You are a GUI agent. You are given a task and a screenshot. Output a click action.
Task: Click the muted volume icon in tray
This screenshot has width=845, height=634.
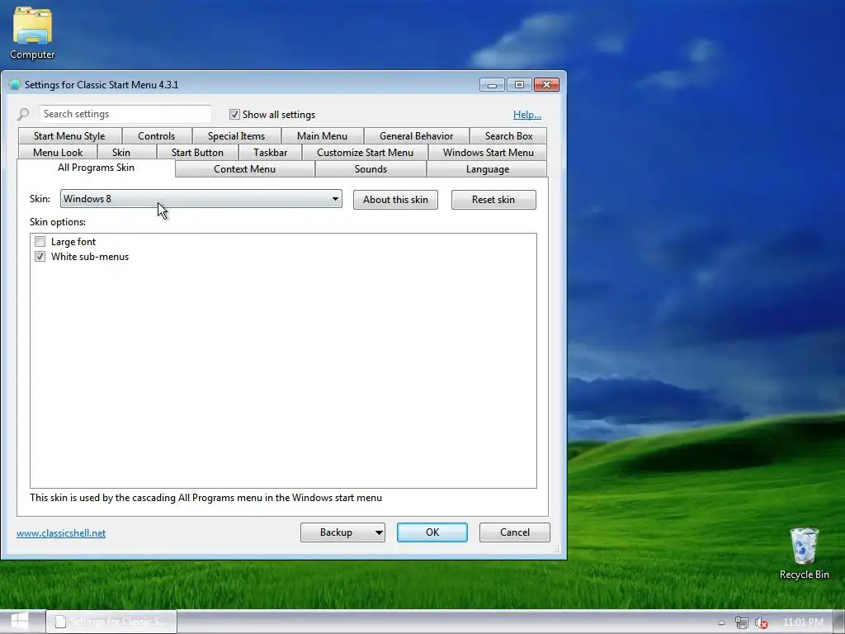coord(761,622)
